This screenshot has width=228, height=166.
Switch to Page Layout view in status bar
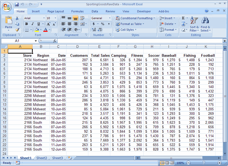167,163
